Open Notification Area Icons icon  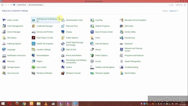coord(4,55)
